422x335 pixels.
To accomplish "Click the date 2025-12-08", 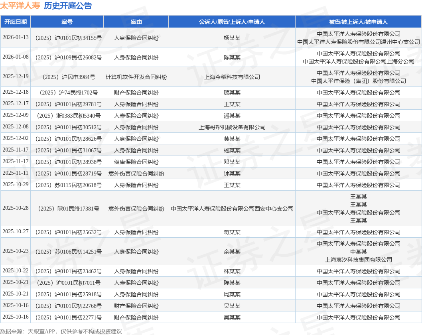I will (15, 127).
